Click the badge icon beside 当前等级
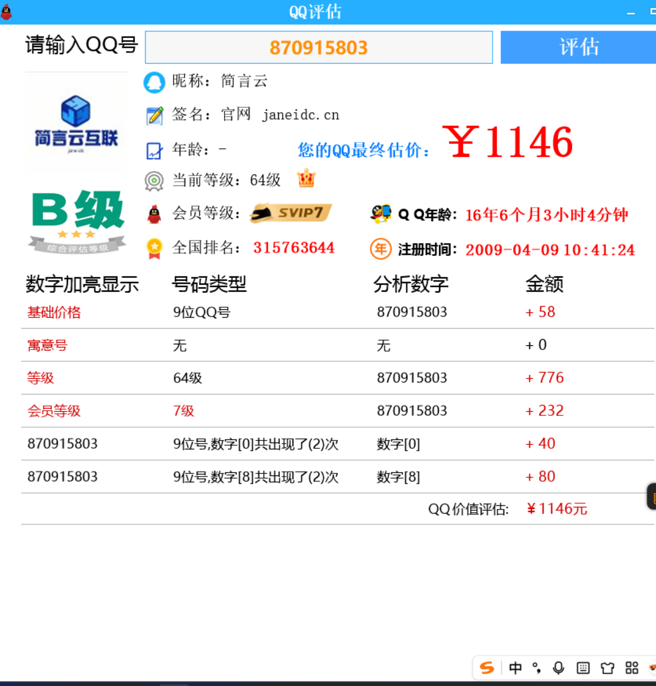Viewport: 656px width, 686px height. (154, 181)
